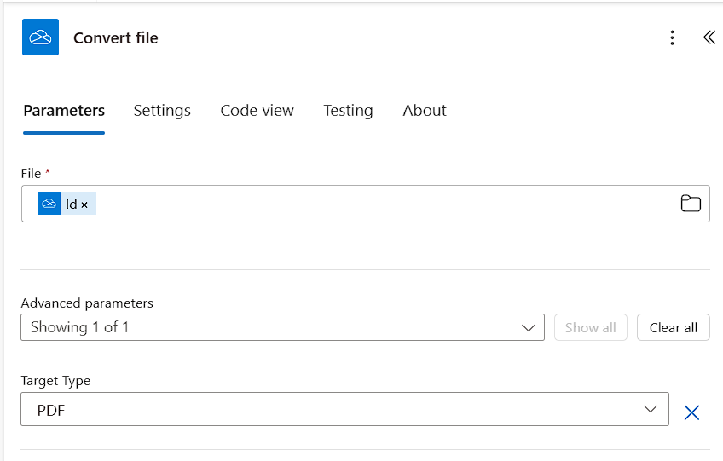
Task: Open the Target Type PDF dropdown
Action: [x=341, y=410]
